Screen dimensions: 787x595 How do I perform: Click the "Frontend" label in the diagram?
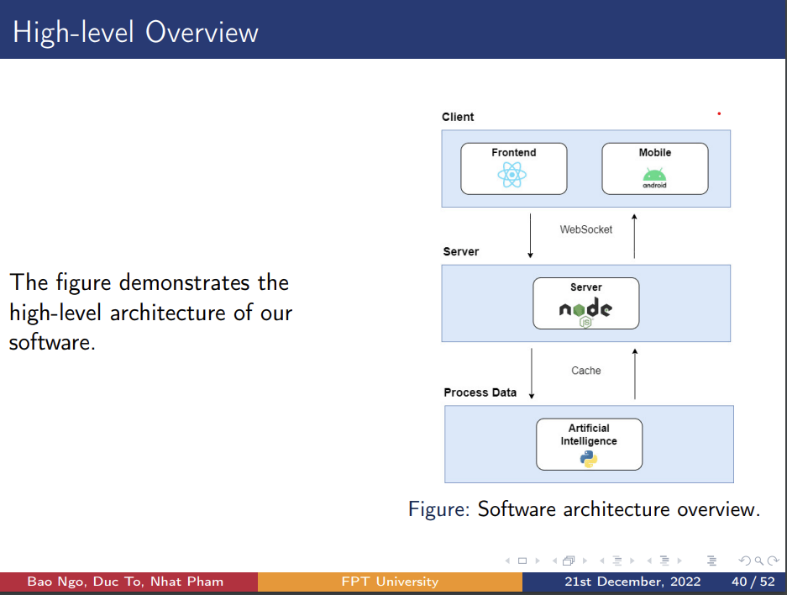coord(514,153)
